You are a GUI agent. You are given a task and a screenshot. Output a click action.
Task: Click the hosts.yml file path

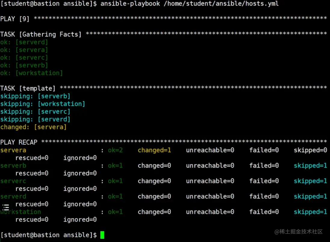221,4
